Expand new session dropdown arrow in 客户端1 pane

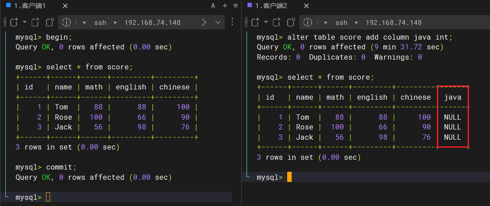pos(25,22)
